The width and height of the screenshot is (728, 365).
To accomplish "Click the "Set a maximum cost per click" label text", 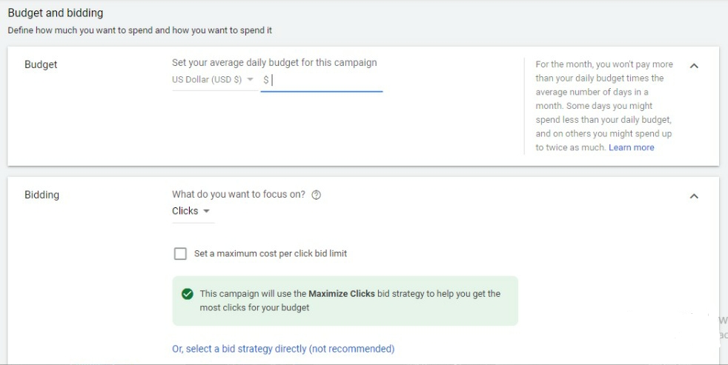I will pyautogui.click(x=271, y=253).
